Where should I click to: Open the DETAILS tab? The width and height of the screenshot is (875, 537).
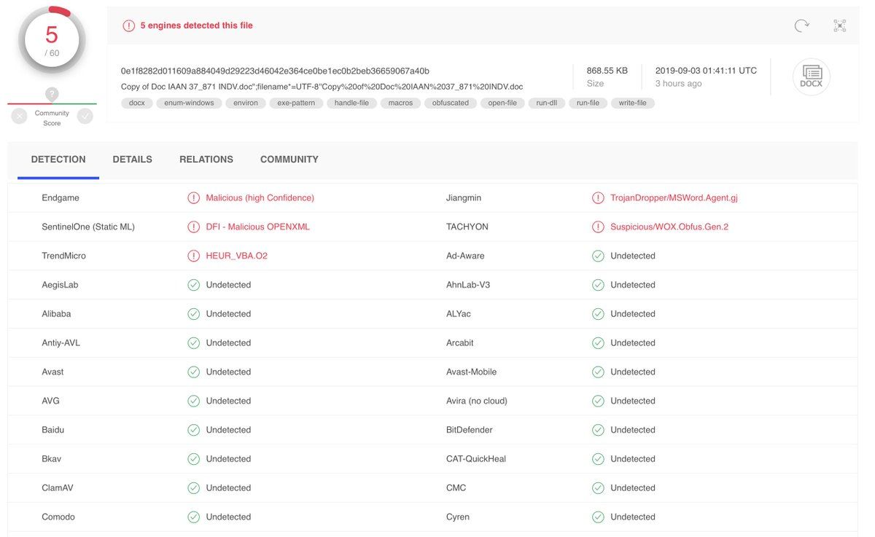click(132, 160)
